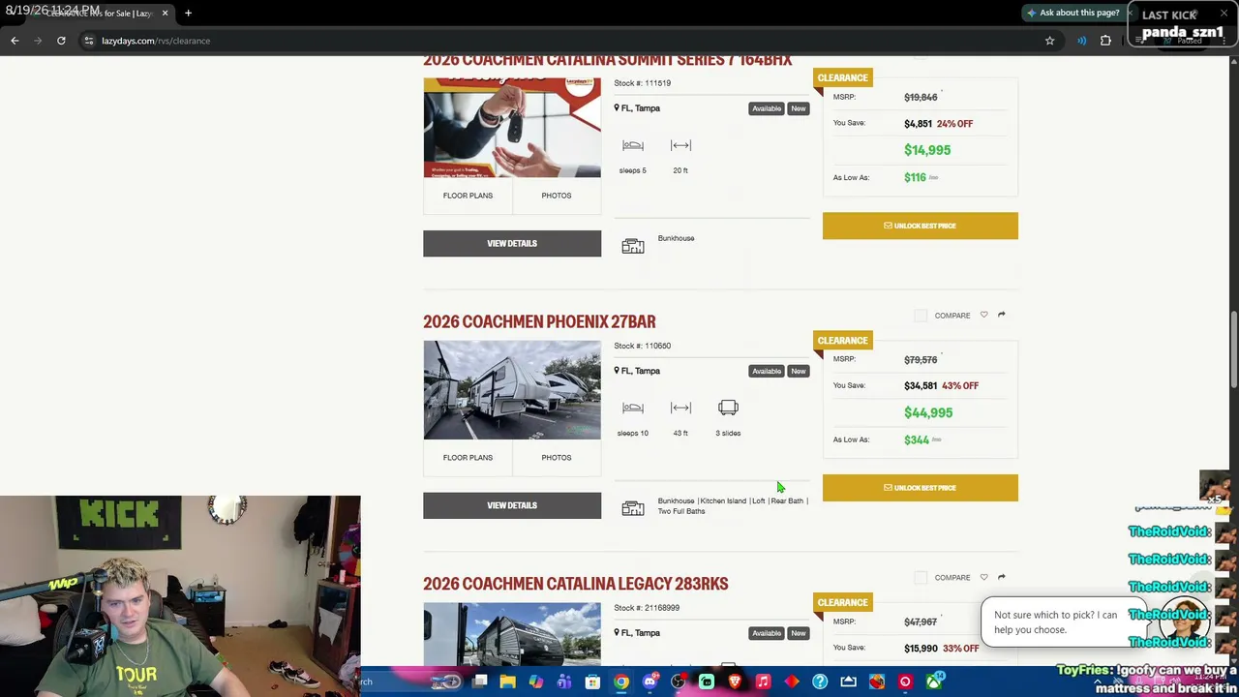Screen dimensions: 1239x697
Task: Open the browser extensions puzzle icon
Action: [1105, 41]
